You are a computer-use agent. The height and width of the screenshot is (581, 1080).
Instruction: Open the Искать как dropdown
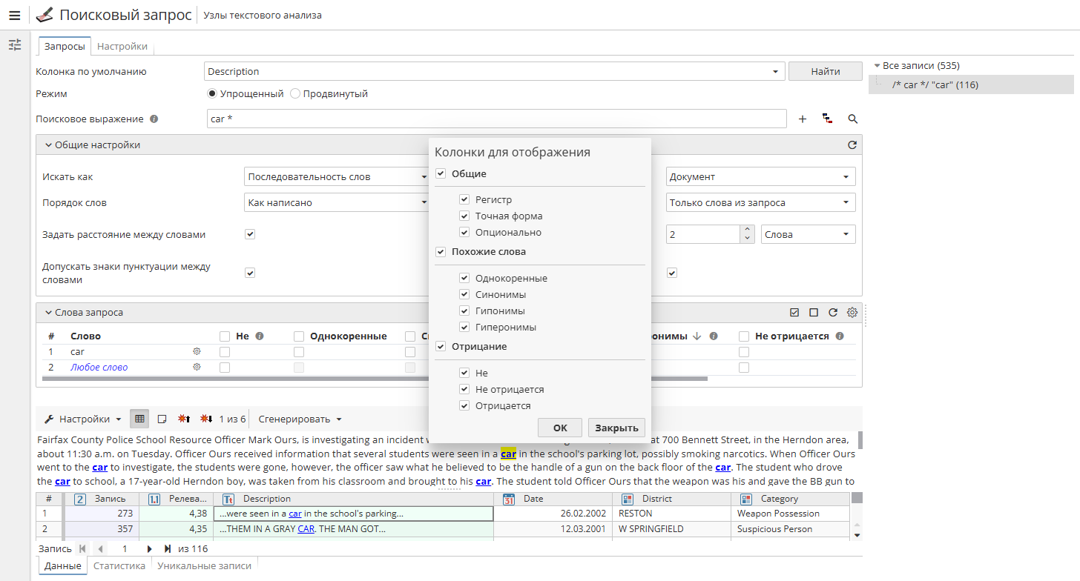(336, 176)
